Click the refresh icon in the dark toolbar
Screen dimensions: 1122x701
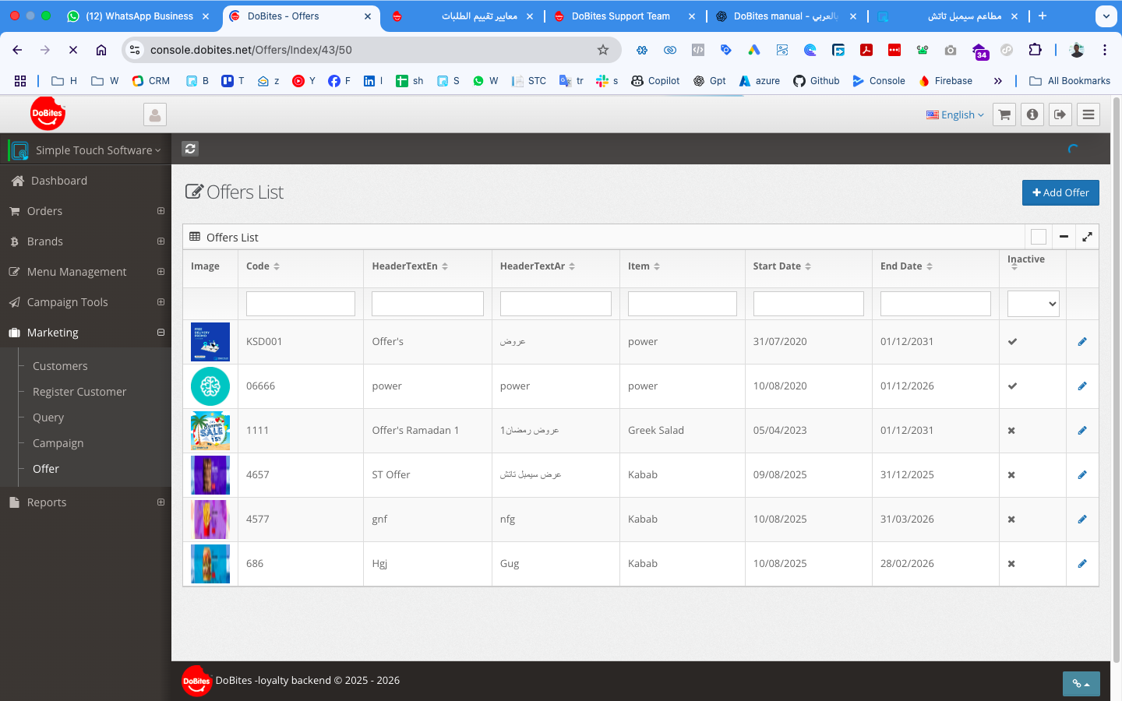pyautogui.click(x=190, y=149)
